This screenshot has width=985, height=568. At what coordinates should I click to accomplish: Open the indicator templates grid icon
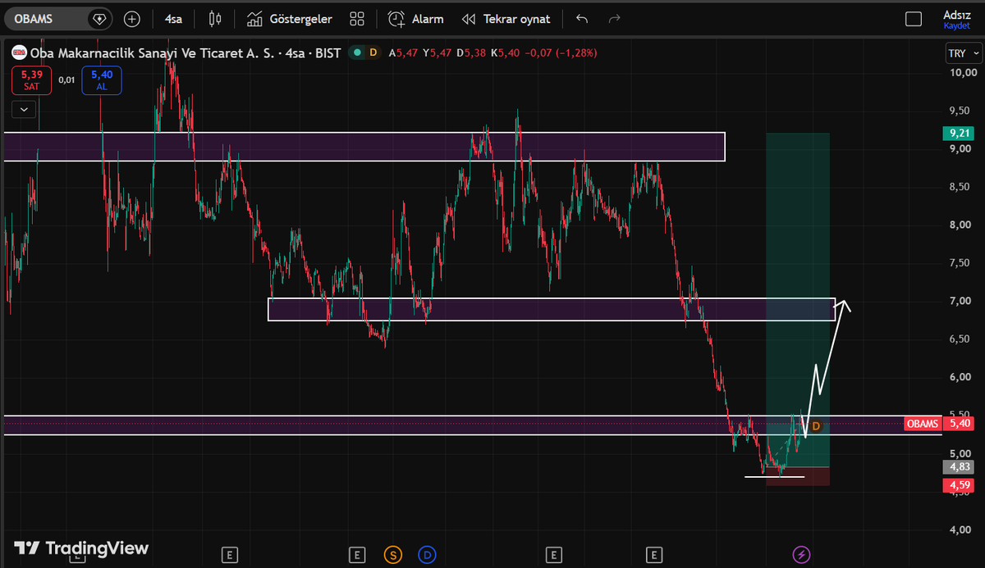[357, 18]
